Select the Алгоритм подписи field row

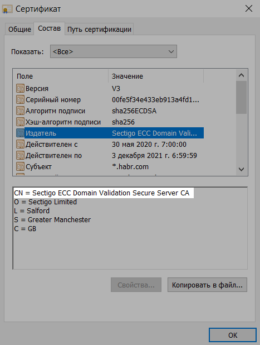tap(110, 111)
